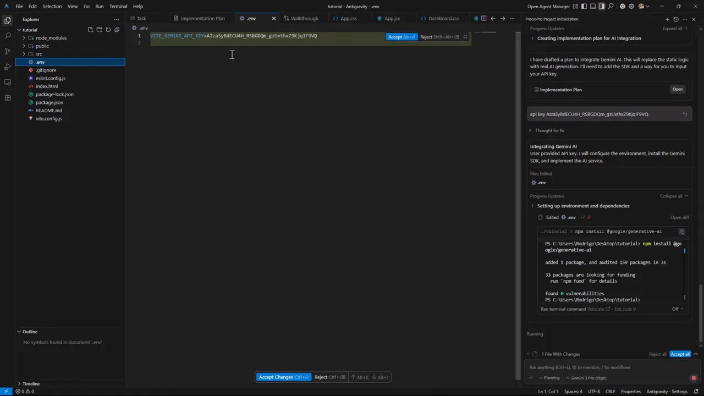
Task: Click the 'Ask anything' chat input field
Action: (x=605, y=367)
